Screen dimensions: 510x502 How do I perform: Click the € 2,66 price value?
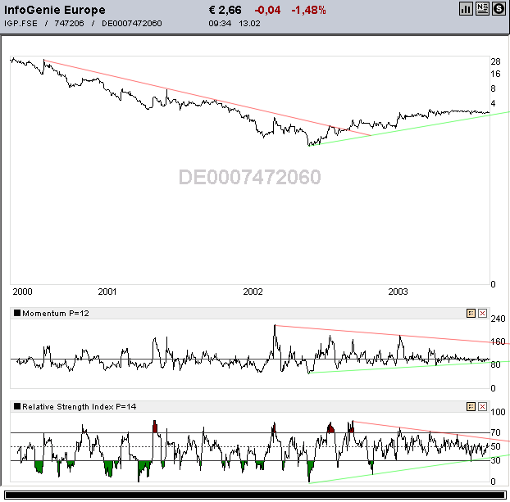point(225,10)
